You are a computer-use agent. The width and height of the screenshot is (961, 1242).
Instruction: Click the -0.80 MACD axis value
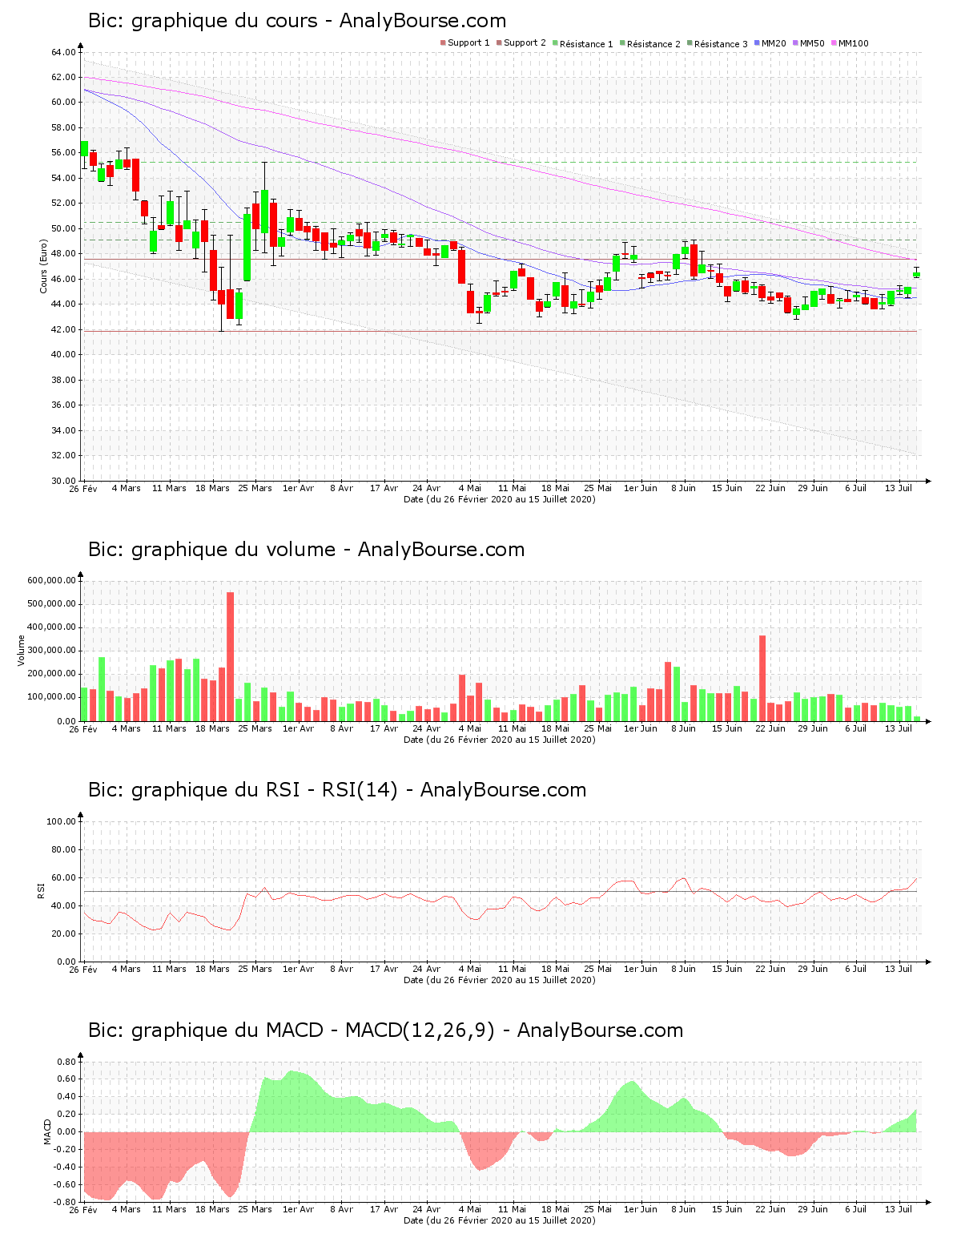click(65, 1202)
